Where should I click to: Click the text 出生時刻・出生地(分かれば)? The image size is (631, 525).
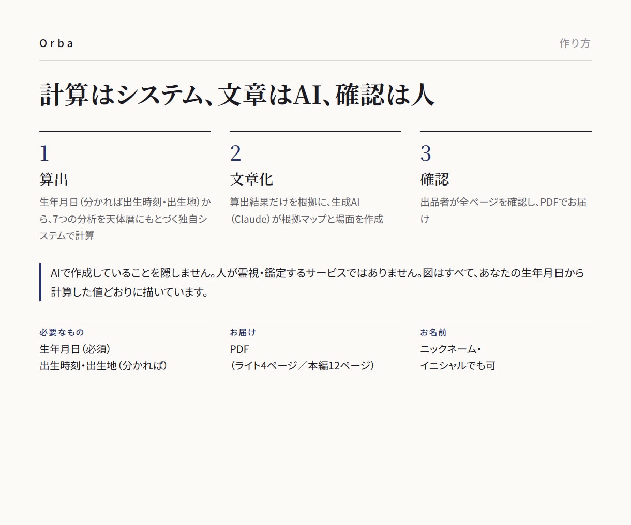[x=103, y=366]
